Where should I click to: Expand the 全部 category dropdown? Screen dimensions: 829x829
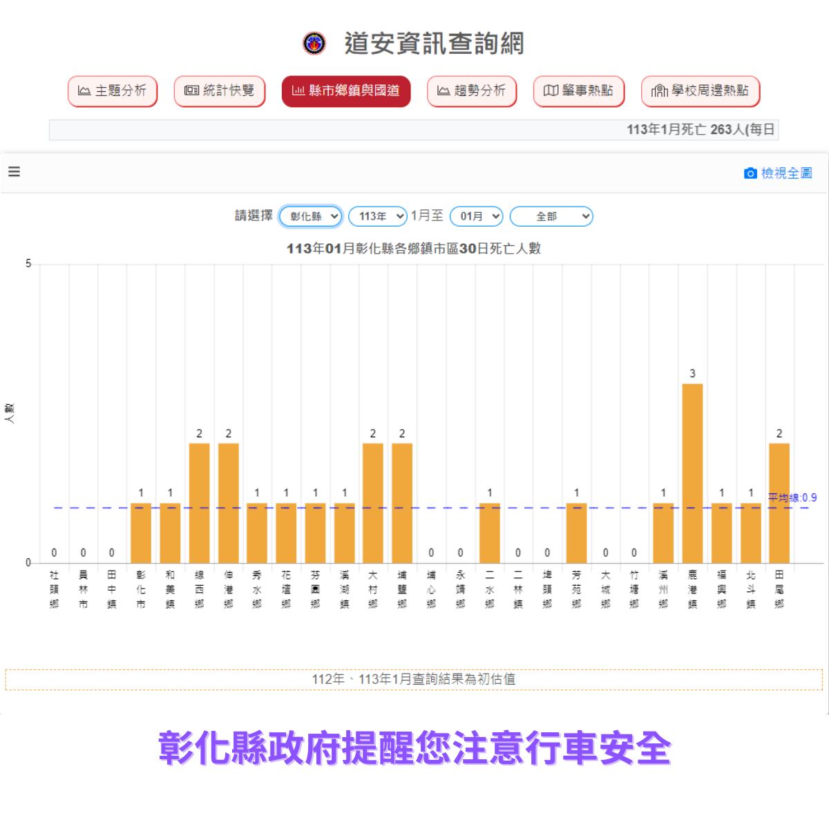click(x=551, y=216)
